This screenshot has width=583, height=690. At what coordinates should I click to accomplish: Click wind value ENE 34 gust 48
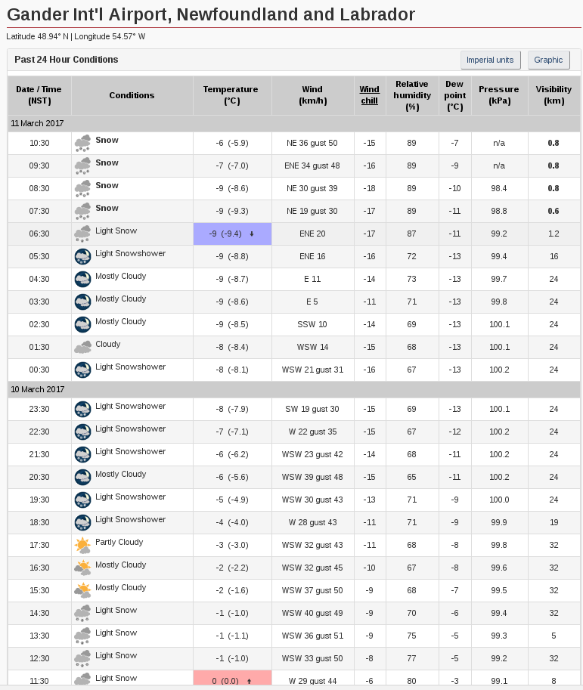point(312,166)
